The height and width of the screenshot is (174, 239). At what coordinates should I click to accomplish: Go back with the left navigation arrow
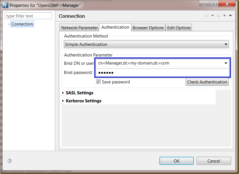click(207, 15)
